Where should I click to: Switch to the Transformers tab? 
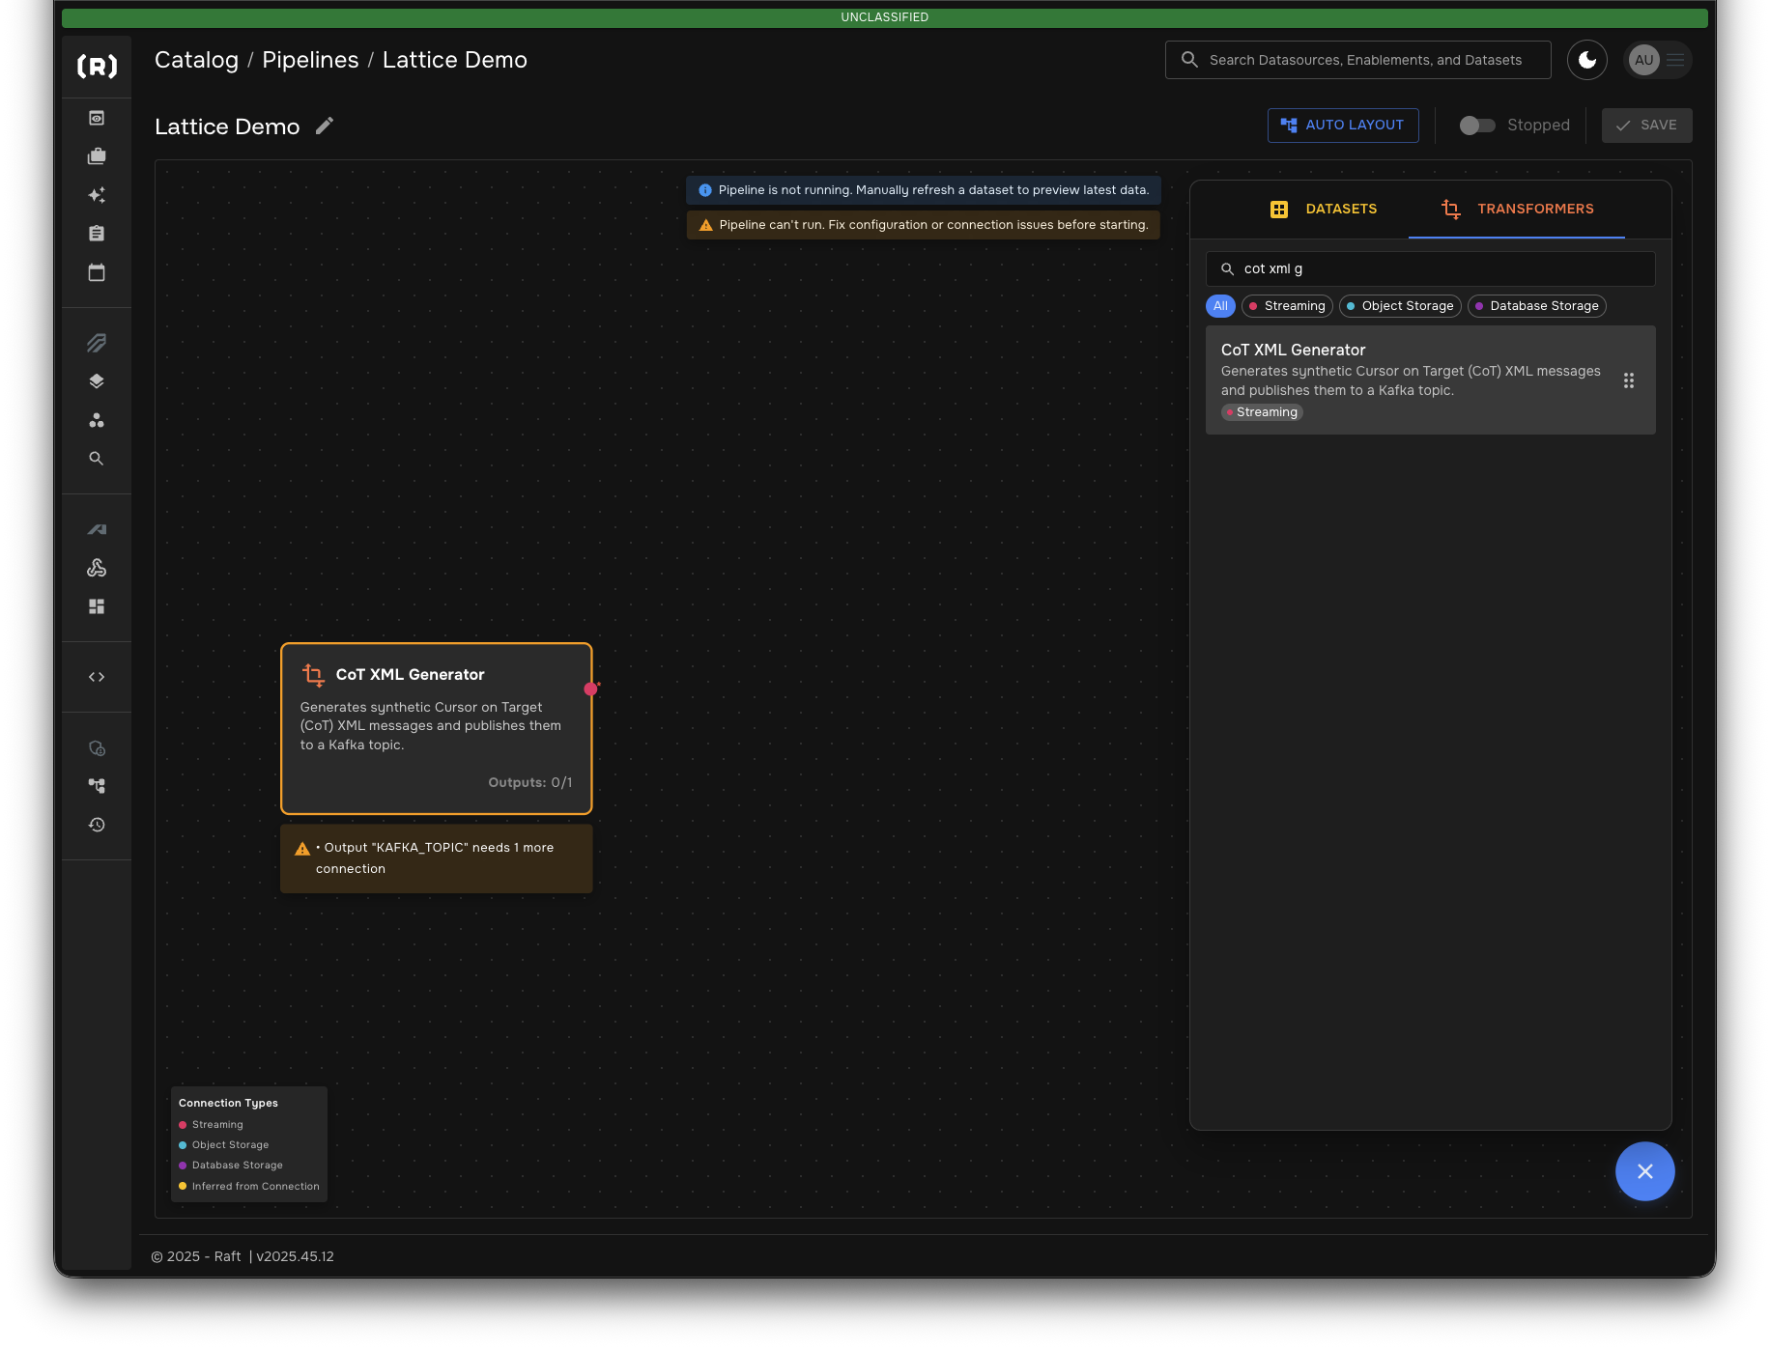(1517, 209)
